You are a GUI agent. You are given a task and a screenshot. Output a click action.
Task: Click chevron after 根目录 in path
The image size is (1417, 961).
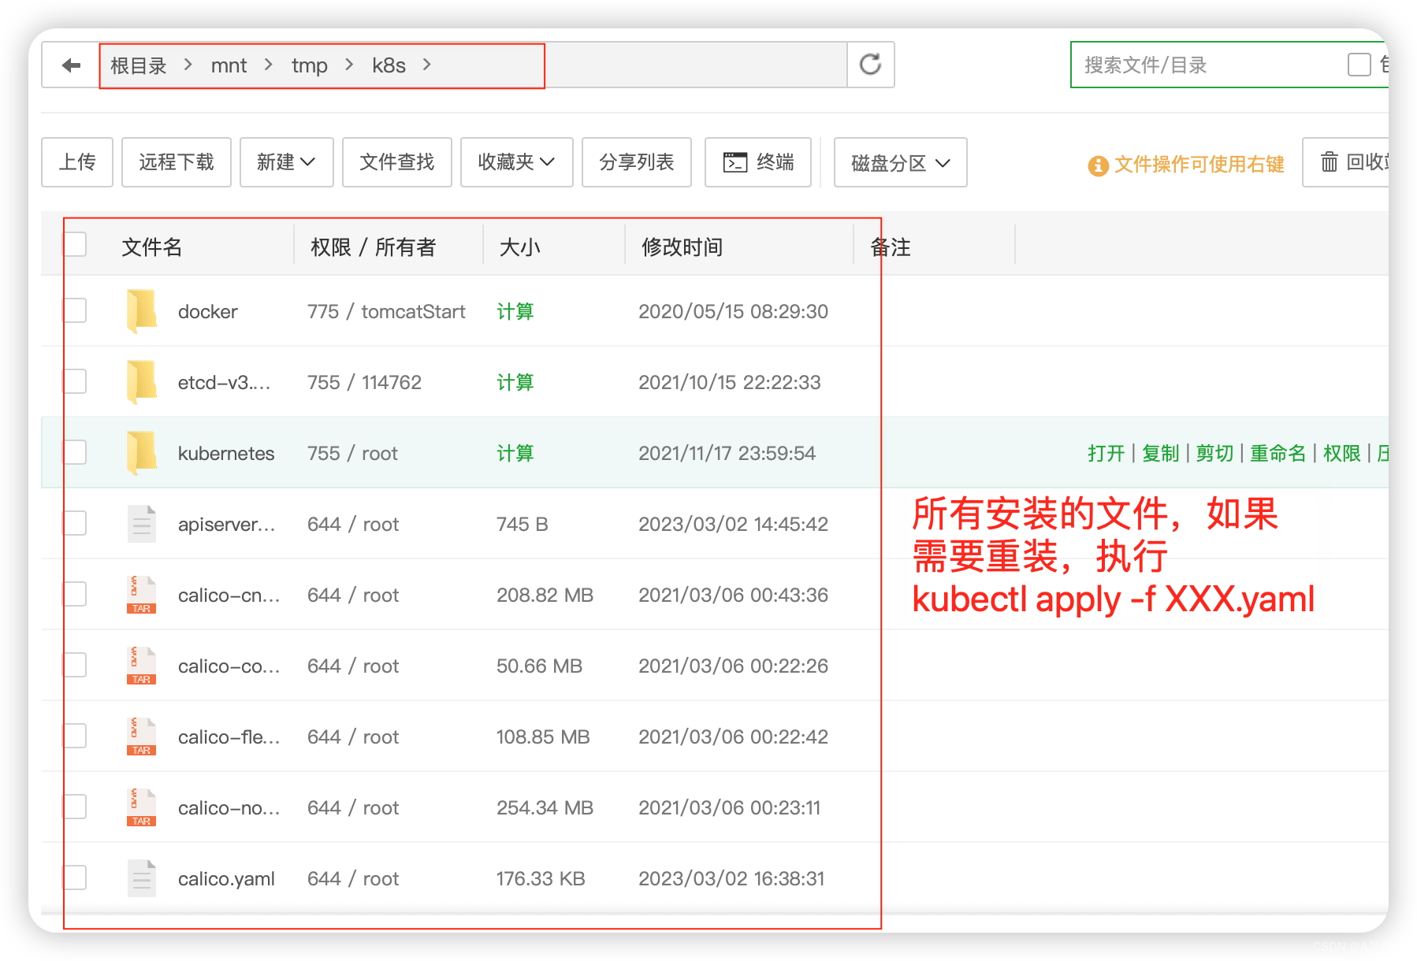pyautogui.click(x=188, y=65)
